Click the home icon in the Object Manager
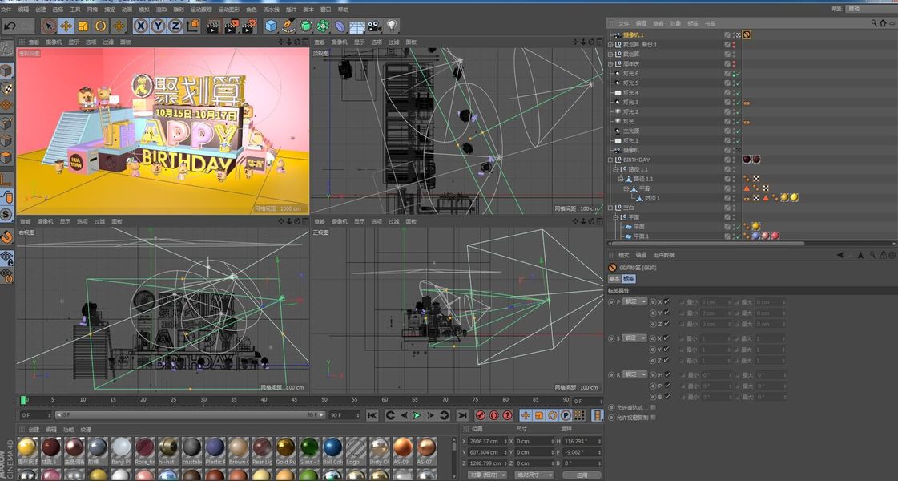Screen dimensions: 898x481 point(883,23)
